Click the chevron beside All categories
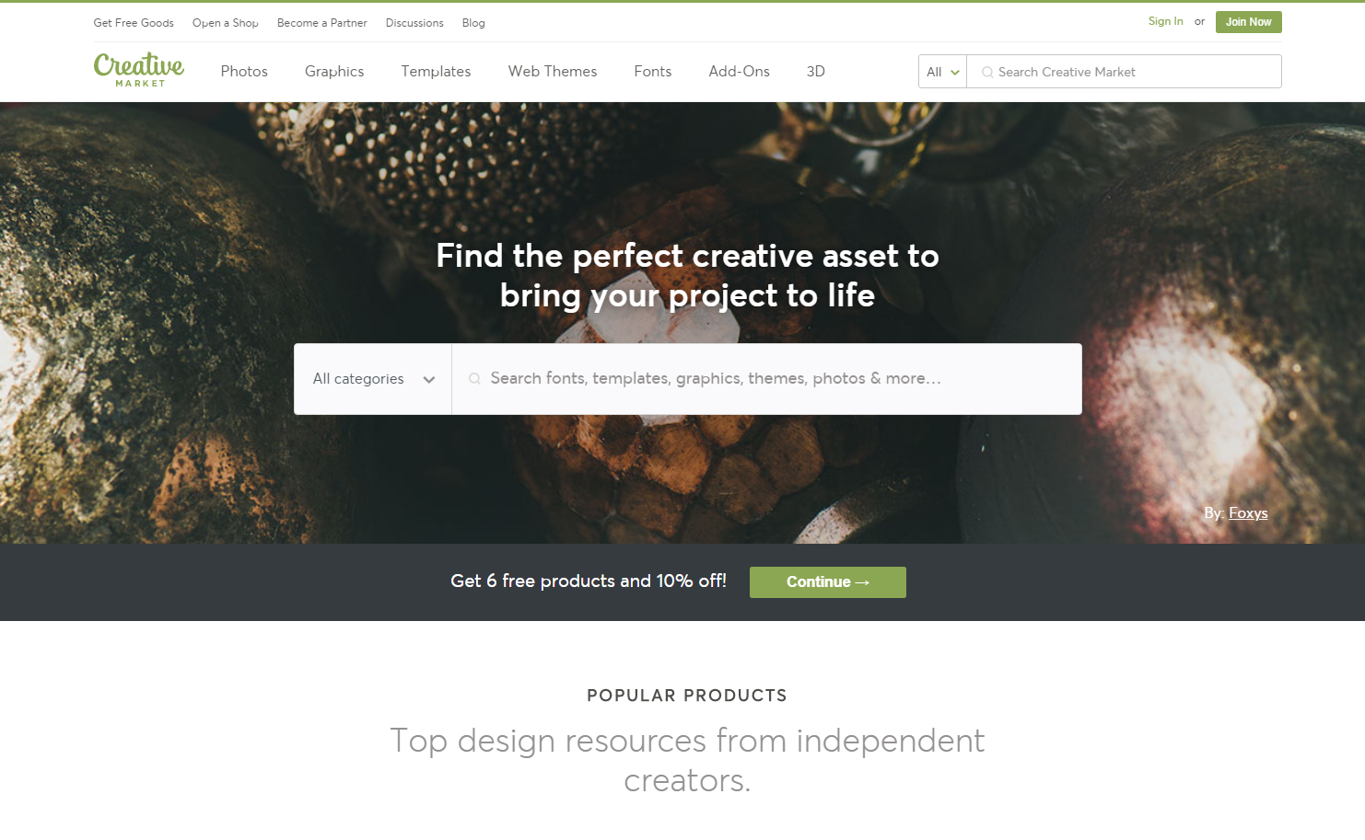 tap(429, 379)
